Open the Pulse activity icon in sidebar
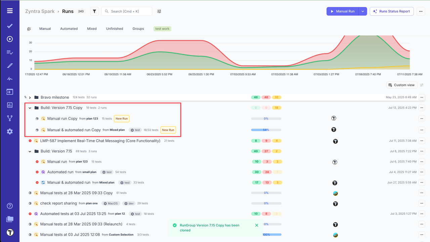The width and height of the screenshot is (430, 242). [x=10, y=79]
